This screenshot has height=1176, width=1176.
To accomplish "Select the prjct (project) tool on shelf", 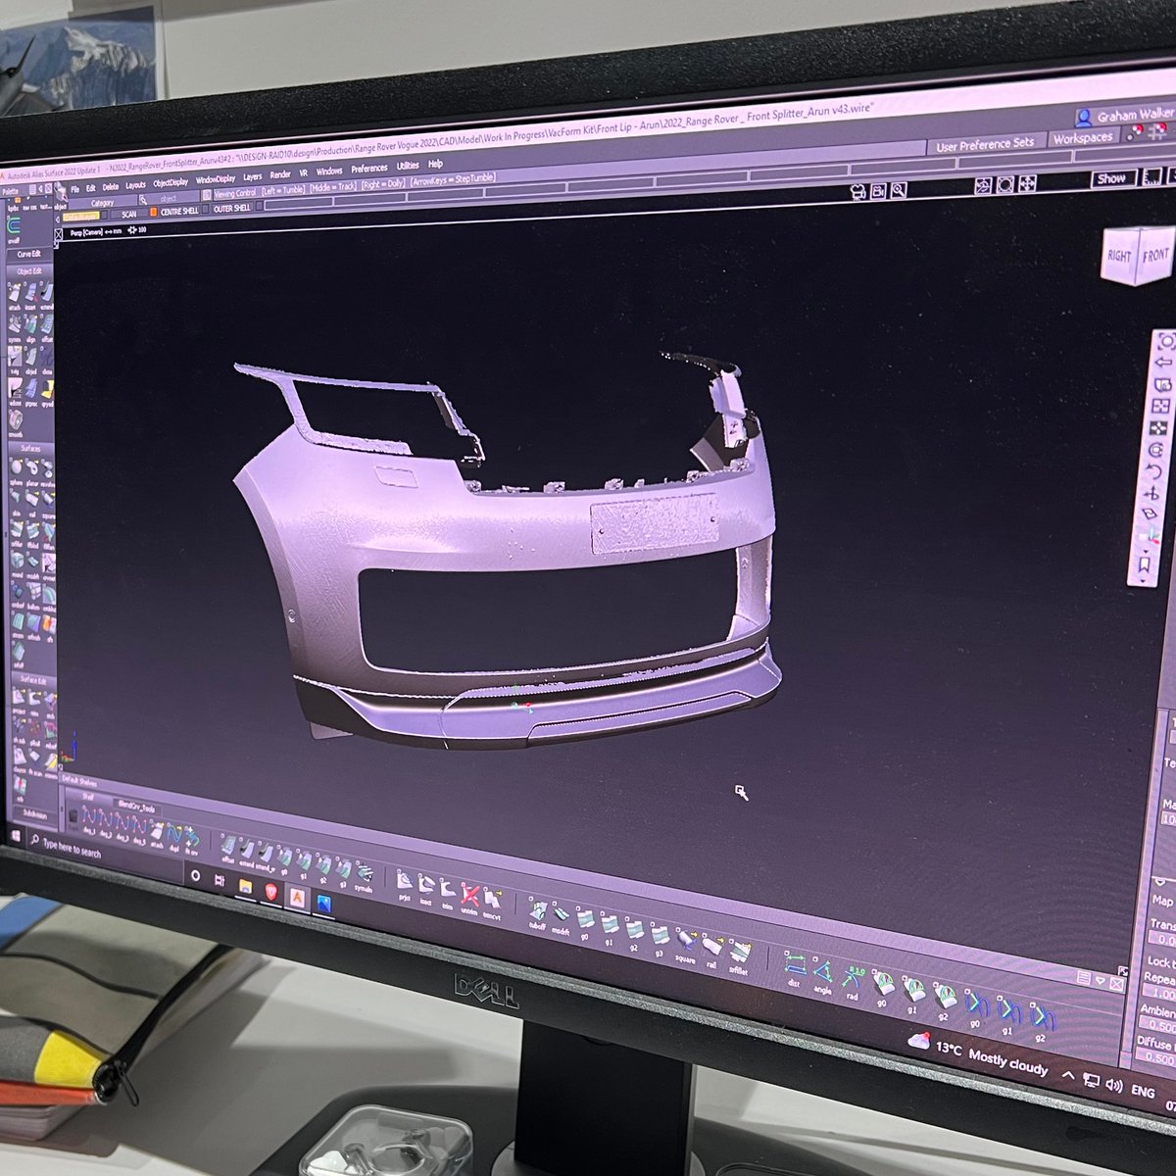I will [x=405, y=884].
